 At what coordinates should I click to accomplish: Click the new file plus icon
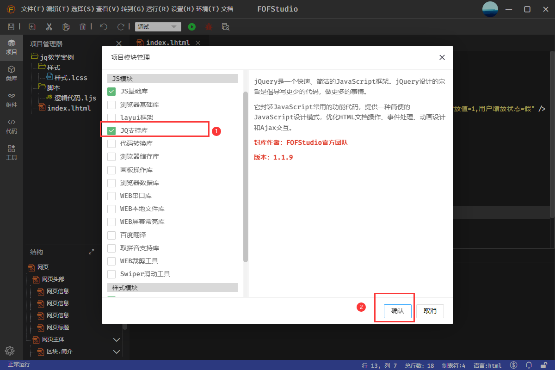(x=32, y=27)
